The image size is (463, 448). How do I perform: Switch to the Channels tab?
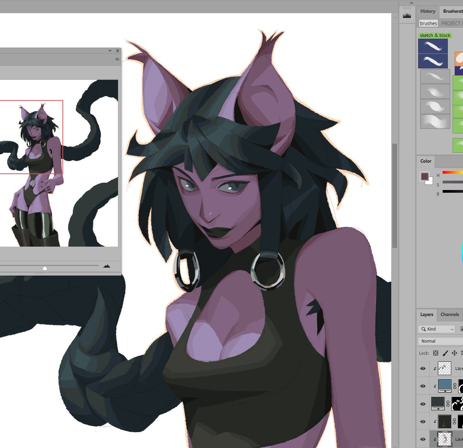pyautogui.click(x=449, y=314)
